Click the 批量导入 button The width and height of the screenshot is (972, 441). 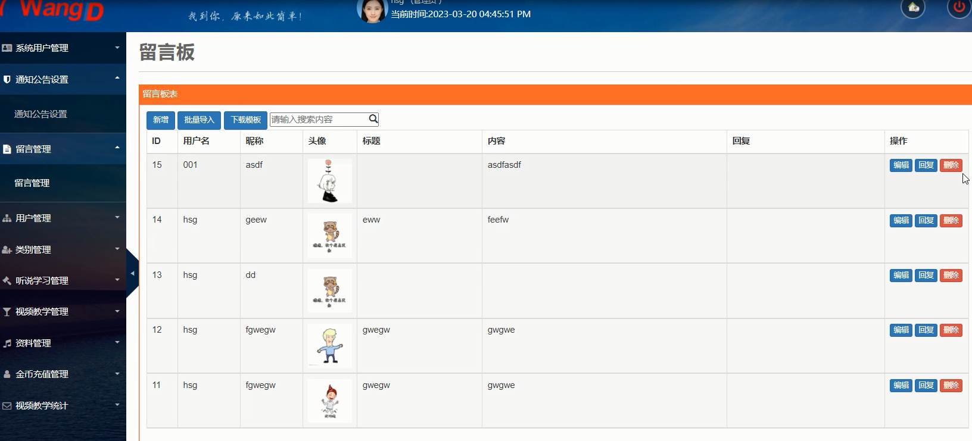(199, 120)
